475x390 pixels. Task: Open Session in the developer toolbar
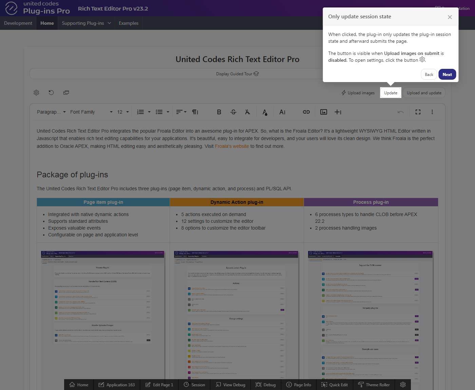point(194,385)
